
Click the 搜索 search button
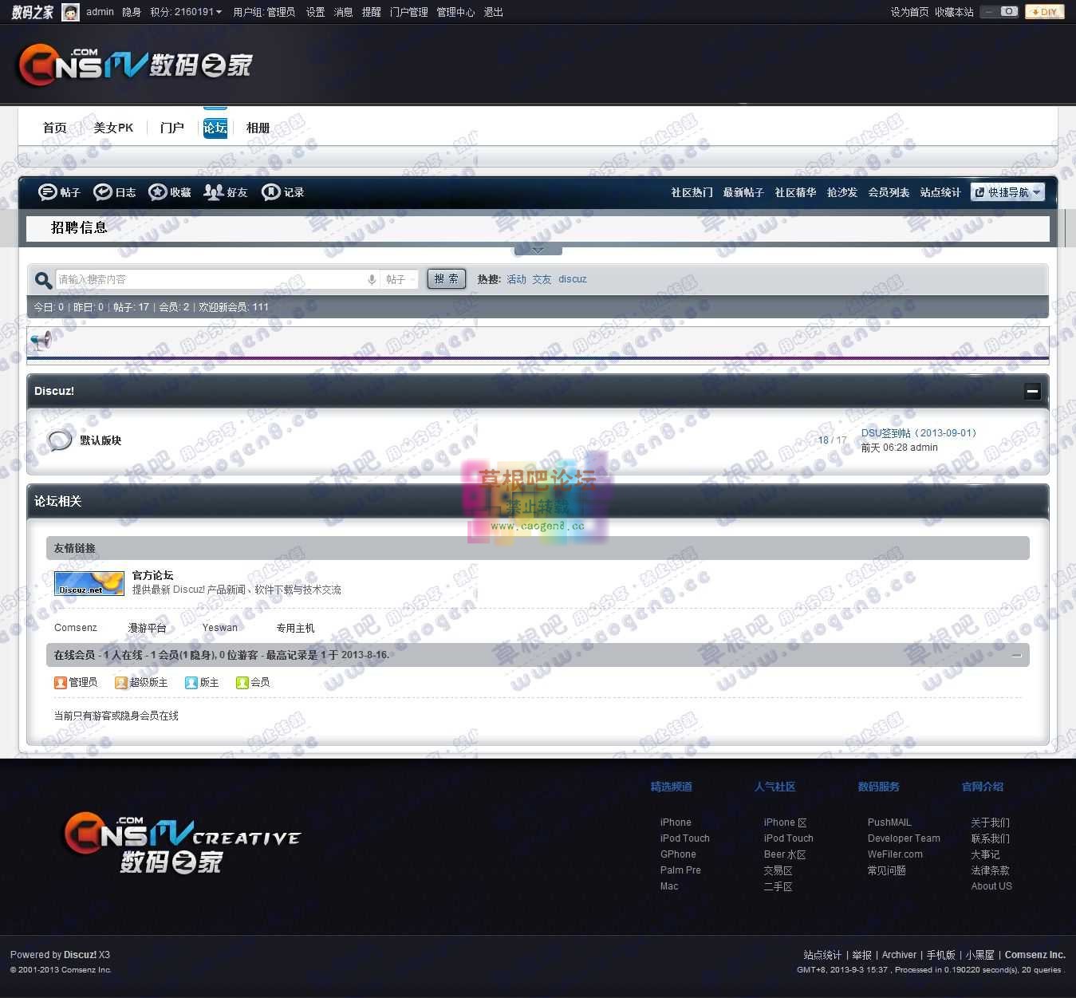click(x=446, y=279)
